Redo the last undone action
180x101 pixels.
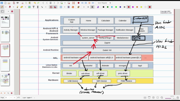(x=38, y=3)
